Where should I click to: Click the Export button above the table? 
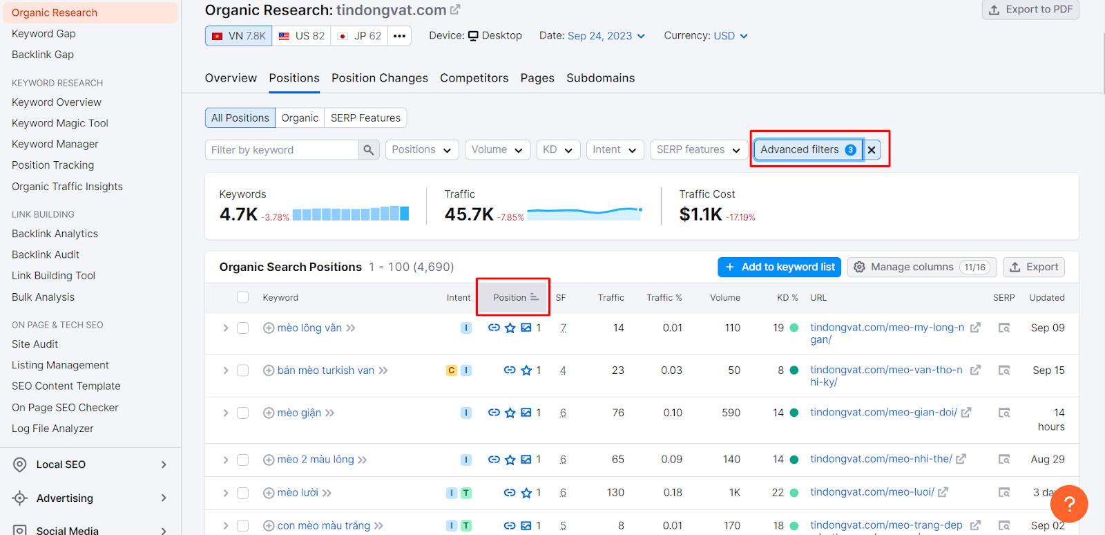coord(1034,267)
